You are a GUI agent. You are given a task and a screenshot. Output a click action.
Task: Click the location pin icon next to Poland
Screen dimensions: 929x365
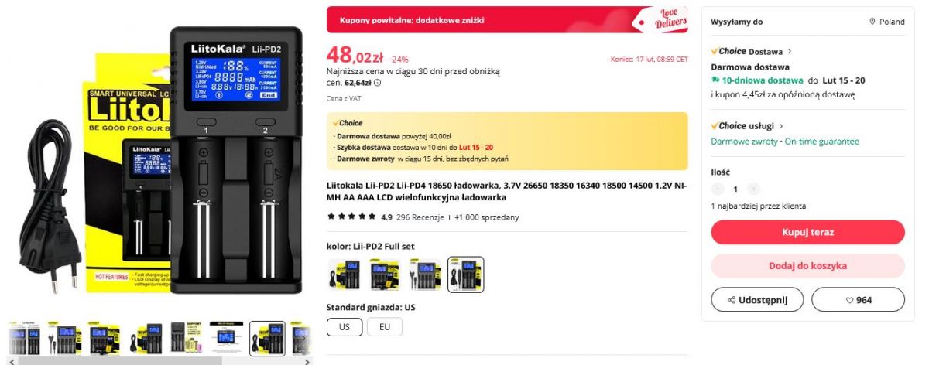872,22
